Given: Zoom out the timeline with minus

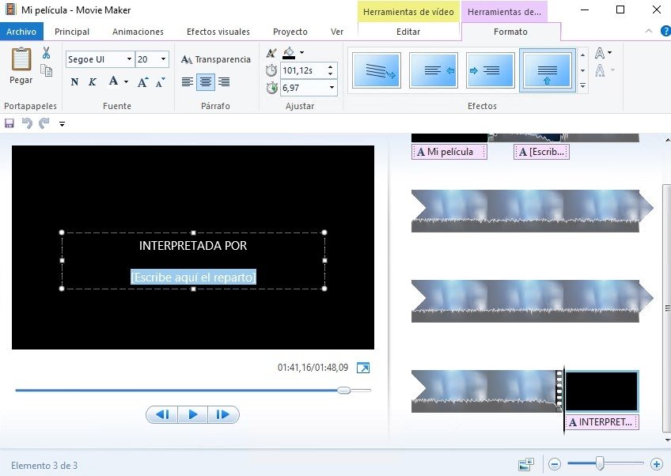Looking at the screenshot, I should 555,464.
